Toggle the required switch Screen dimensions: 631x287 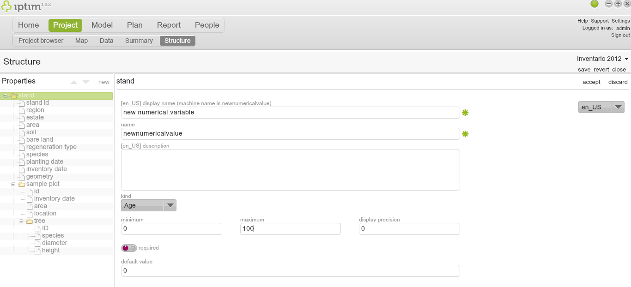129,248
